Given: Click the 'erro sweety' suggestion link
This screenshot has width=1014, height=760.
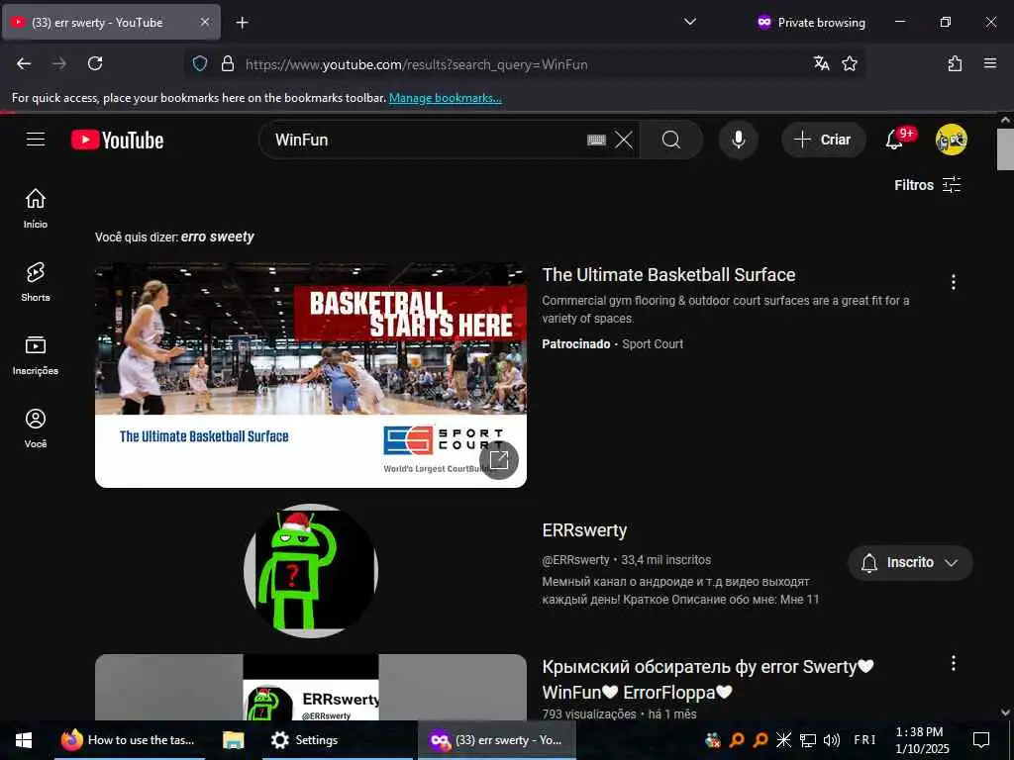Looking at the screenshot, I should click(x=217, y=237).
